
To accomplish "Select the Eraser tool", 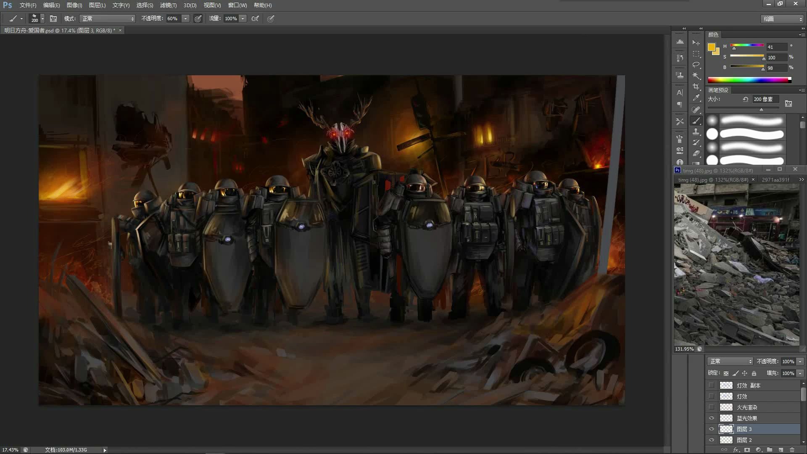I will (x=696, y=153).
